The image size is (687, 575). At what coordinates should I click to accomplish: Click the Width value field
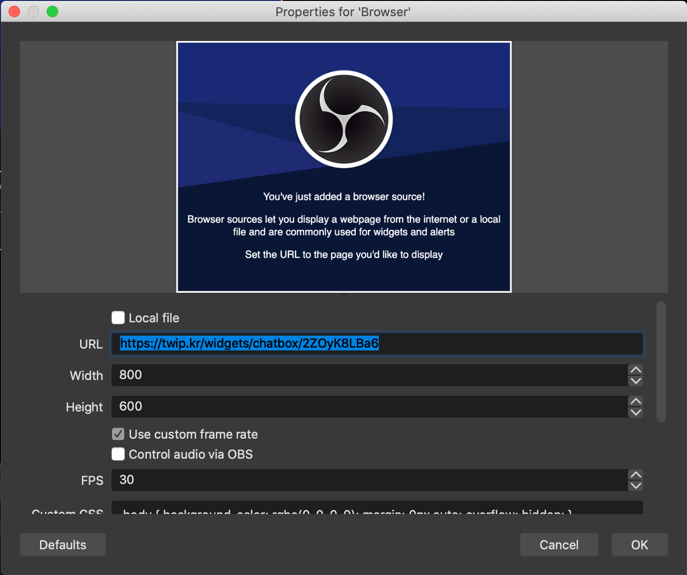(369, 375)
